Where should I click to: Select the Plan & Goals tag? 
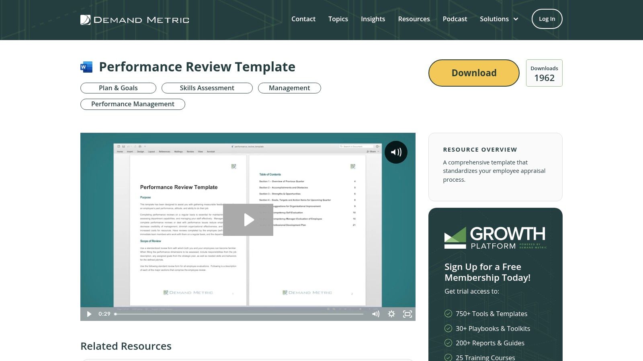(118, 88)
